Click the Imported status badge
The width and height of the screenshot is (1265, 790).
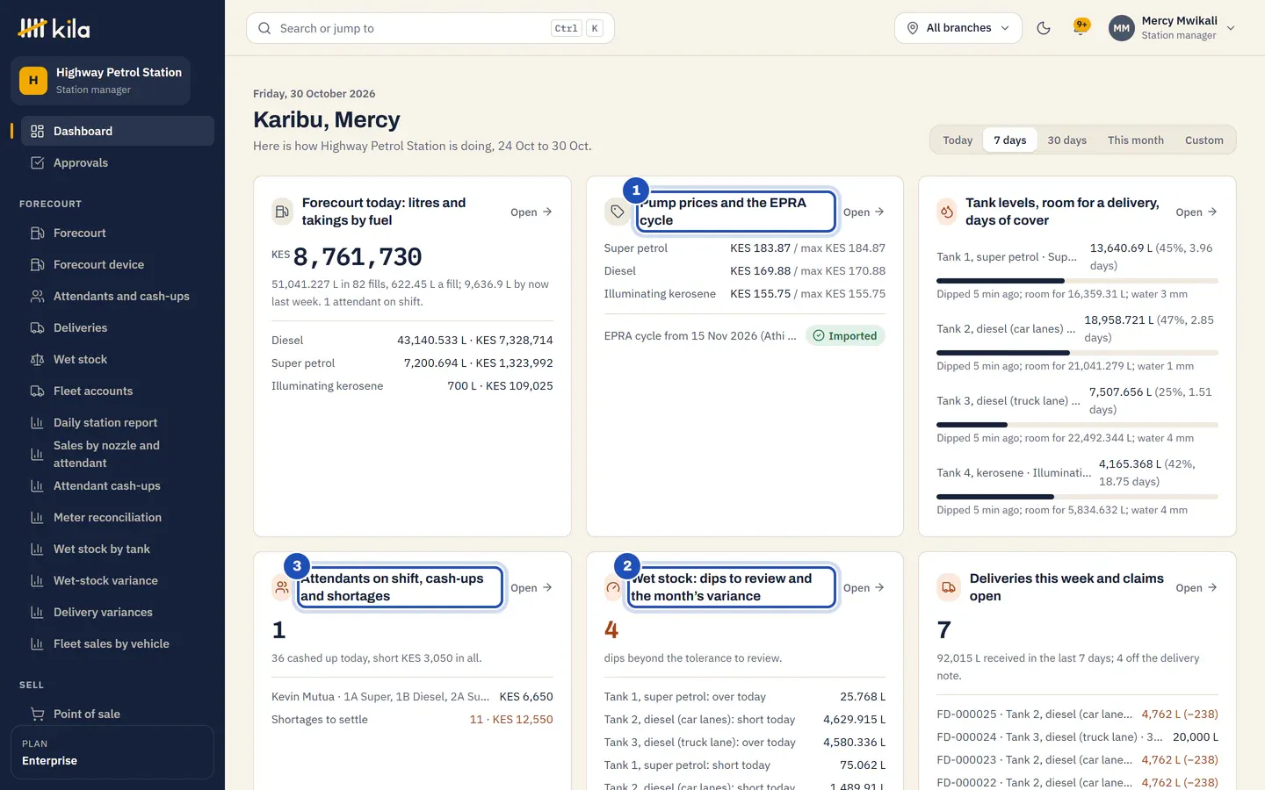tap(845, 335)
